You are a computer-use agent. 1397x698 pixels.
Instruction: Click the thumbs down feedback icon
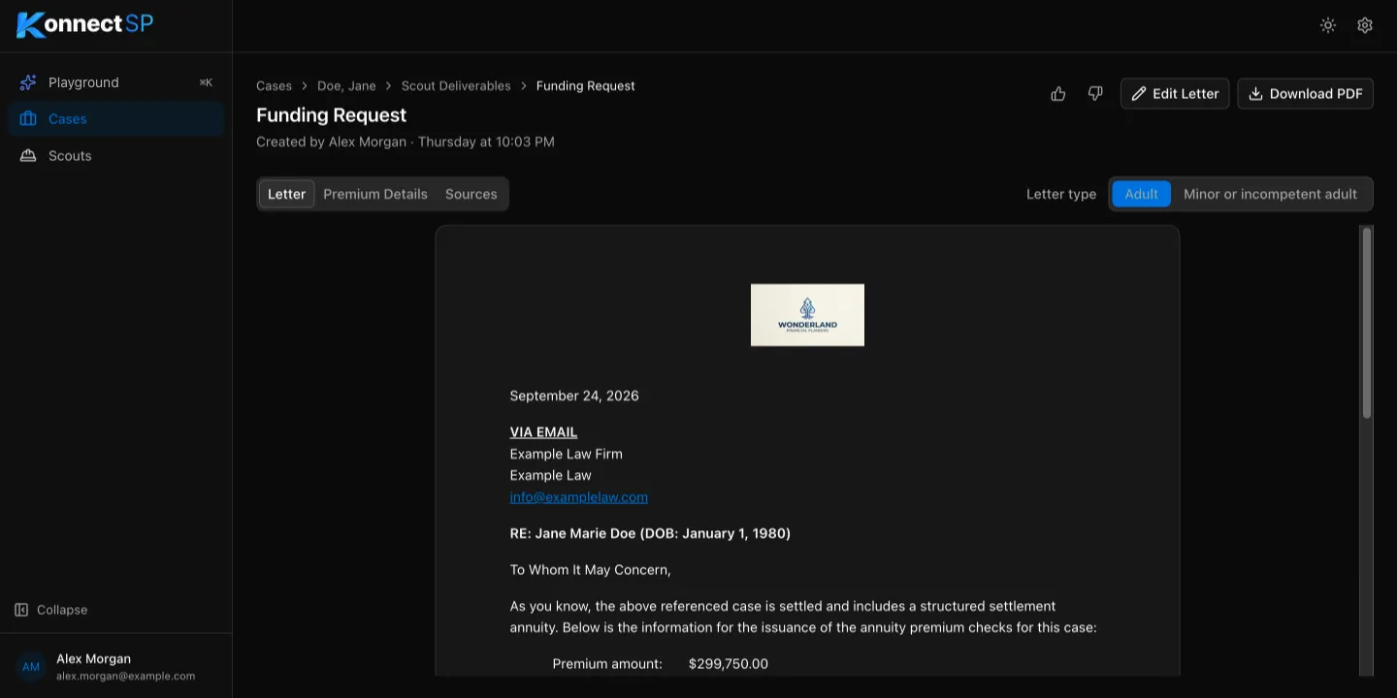[x=1095, y=94]
